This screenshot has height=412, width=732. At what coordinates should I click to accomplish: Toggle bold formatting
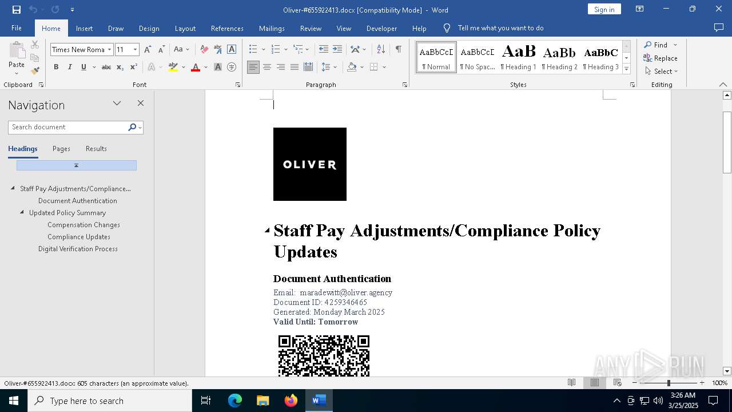pos(56,67)
